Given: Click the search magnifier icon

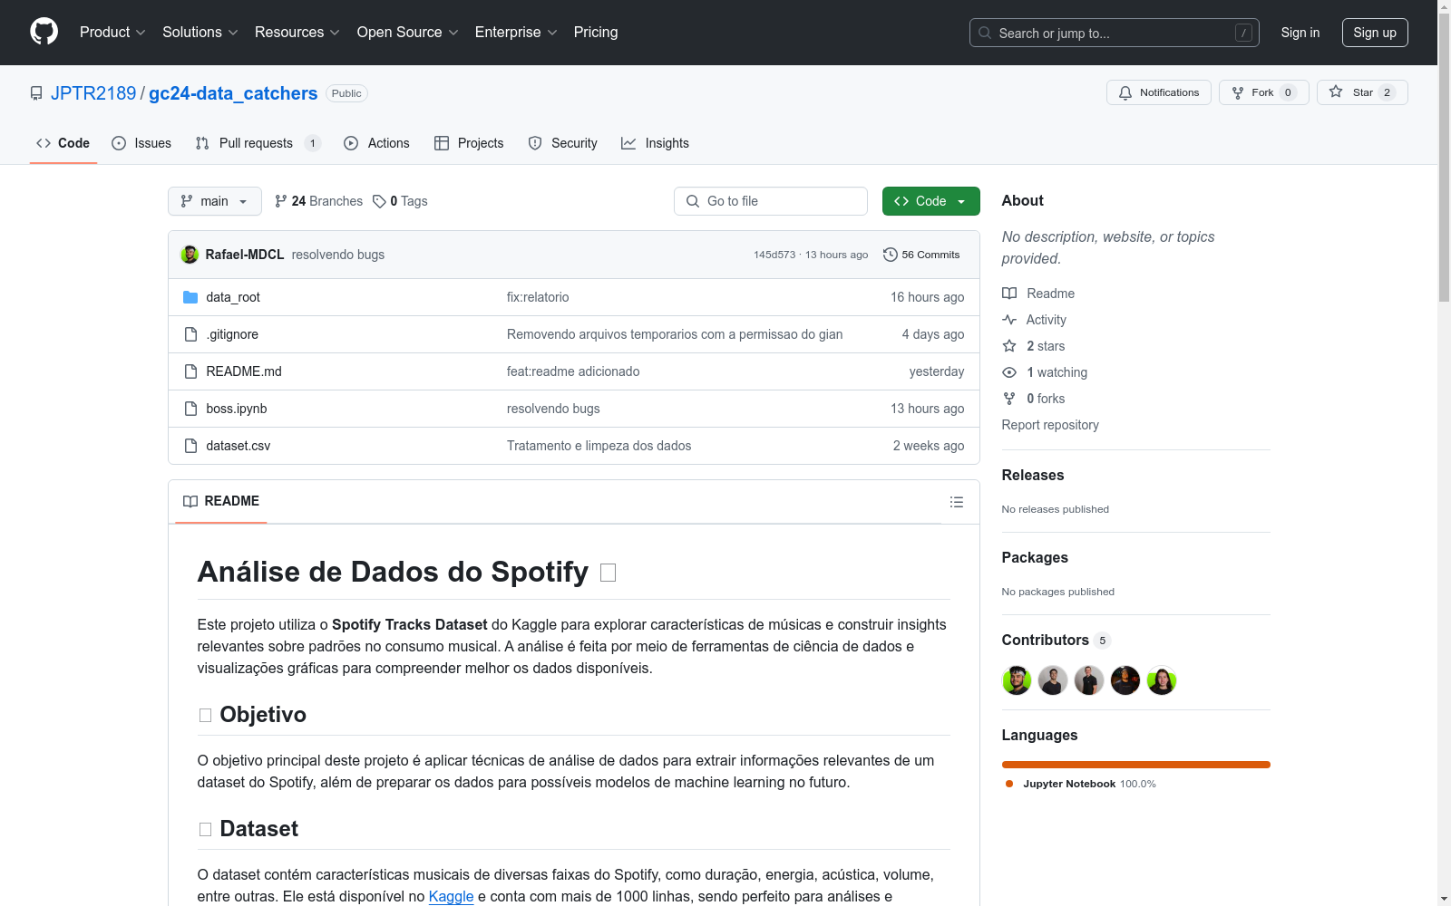Looking at the screenshot, I should click(x=985, y=33).
